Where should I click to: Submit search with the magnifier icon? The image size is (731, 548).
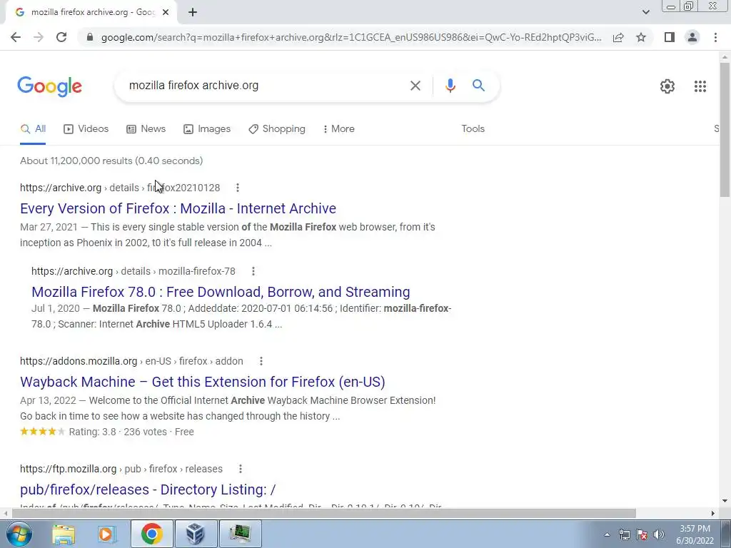(x=478, y=86)
